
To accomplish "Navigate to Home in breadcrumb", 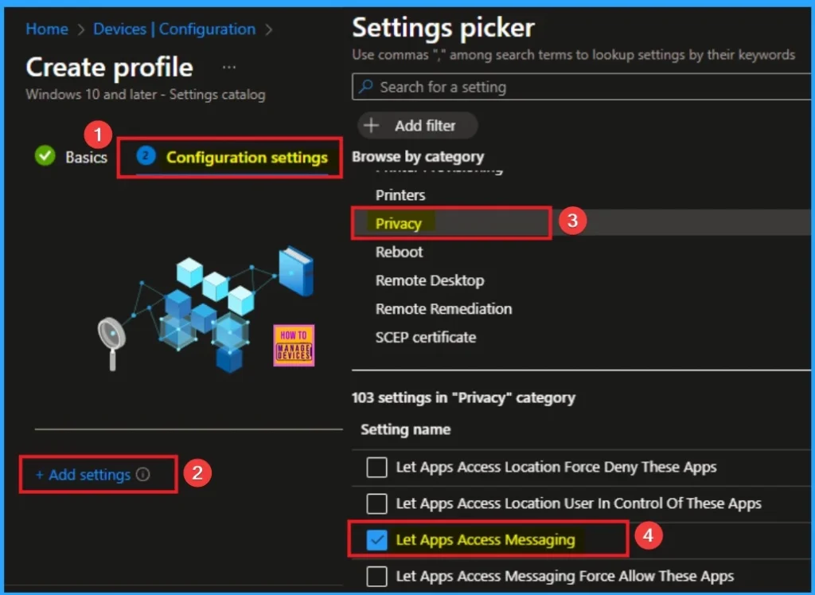I will click(x=47, y=29).
